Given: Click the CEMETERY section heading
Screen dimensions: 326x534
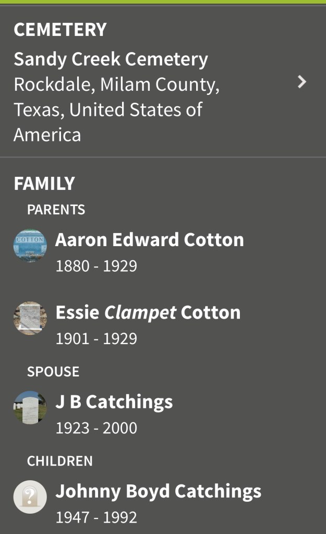Looking at the screenshot, I should pyautogui.click(x=60, y=30).
